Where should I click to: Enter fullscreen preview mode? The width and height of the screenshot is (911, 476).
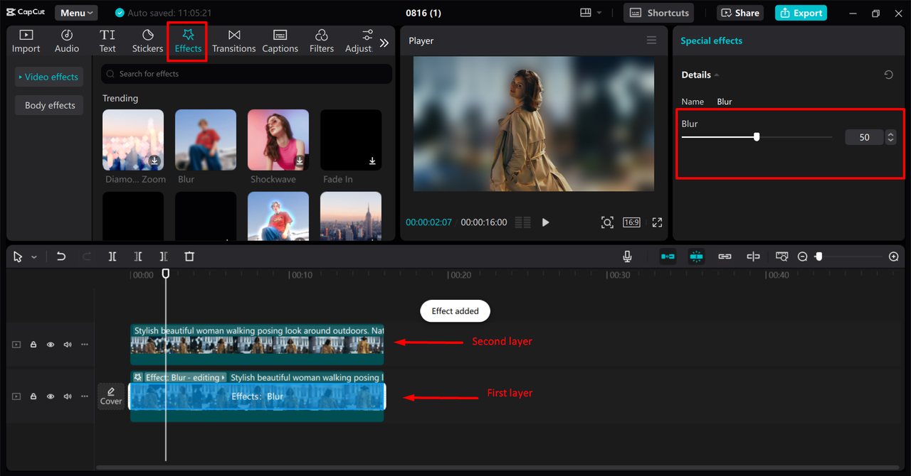(657, 222)
